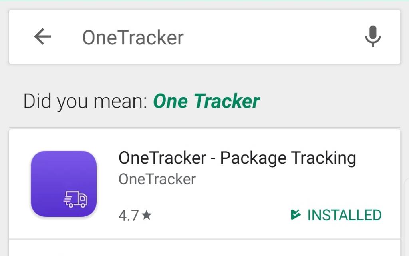Click the 4.7 rating number

point(128,216)
